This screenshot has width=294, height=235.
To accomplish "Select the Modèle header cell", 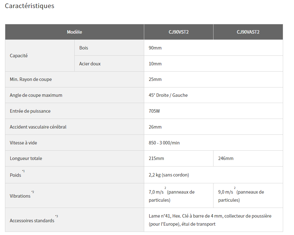I will 75,32.
